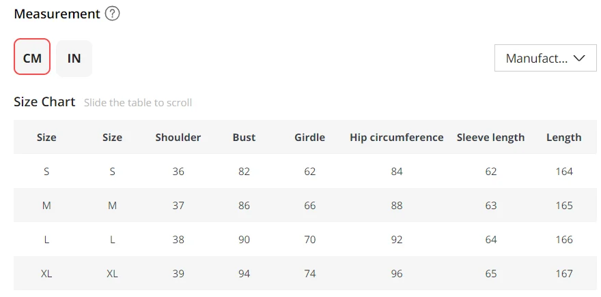Select the first XL size cell
Screen dimensions: 601x297
click(46, 273)
